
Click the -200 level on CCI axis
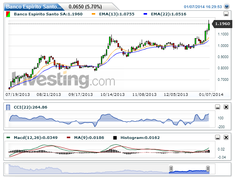pos(221,127)
